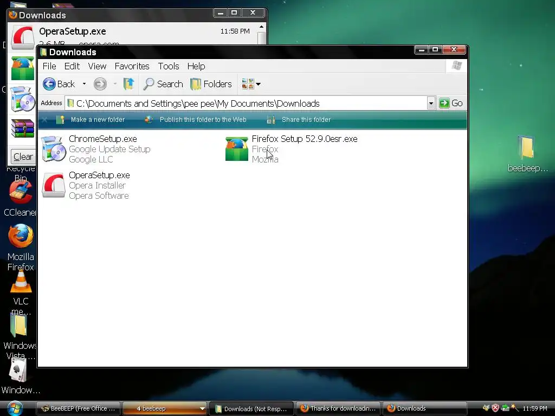Close the Explorer task bar strip X
The width and height of the screenshot is (555, 416).
(44, 120)
